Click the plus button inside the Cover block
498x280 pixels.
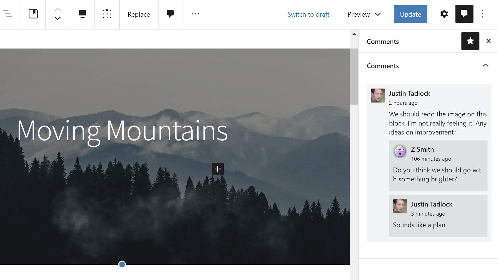tap(218, 169)
